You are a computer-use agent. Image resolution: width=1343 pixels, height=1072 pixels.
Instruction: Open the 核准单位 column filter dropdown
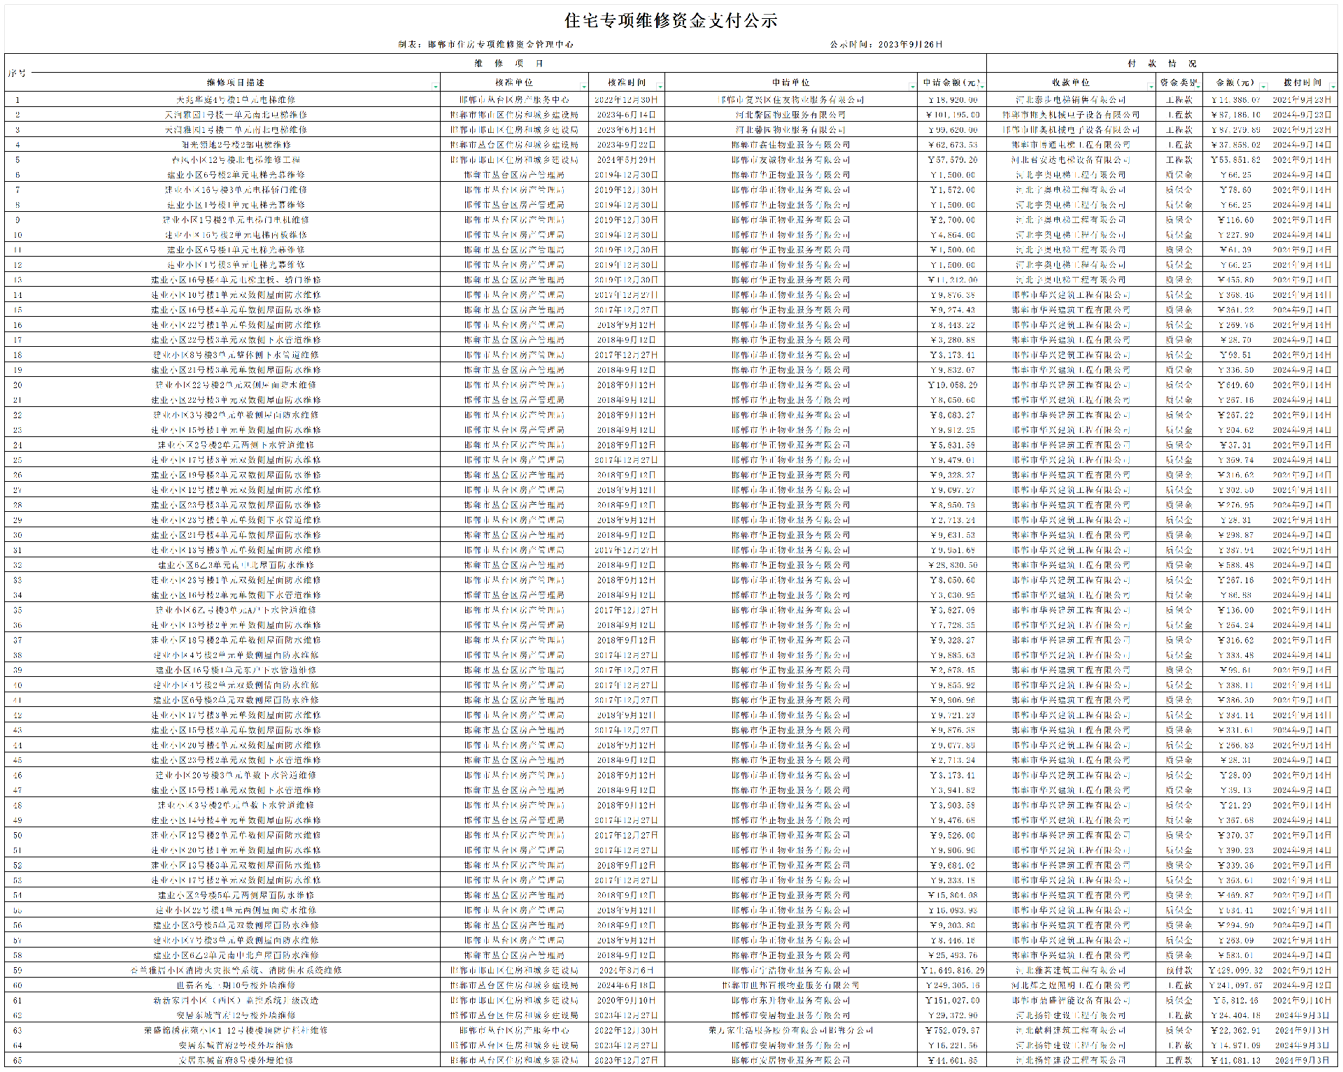pos(583,86)
